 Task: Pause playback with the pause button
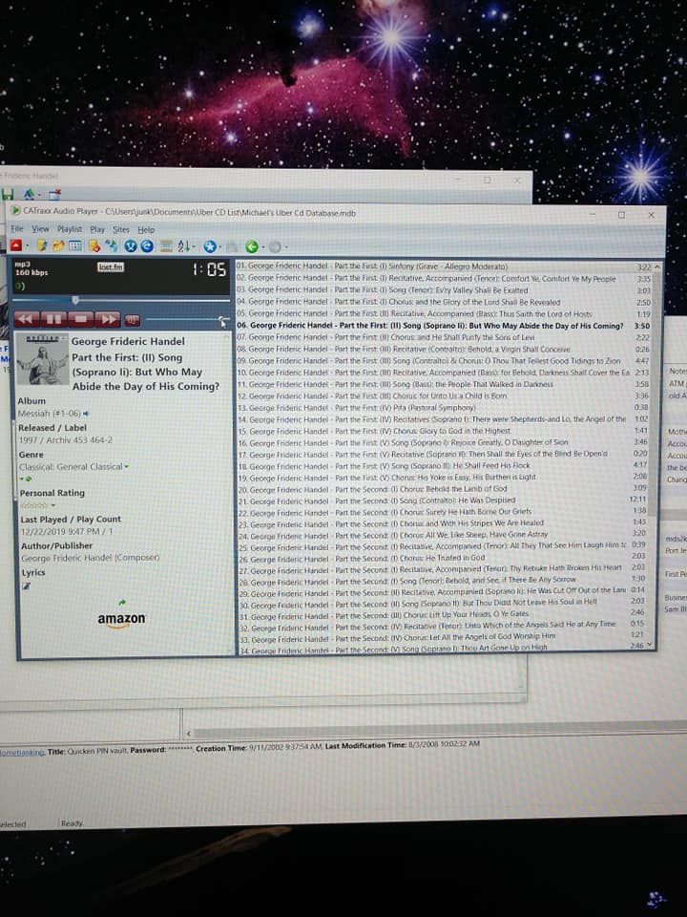[54, 318]
